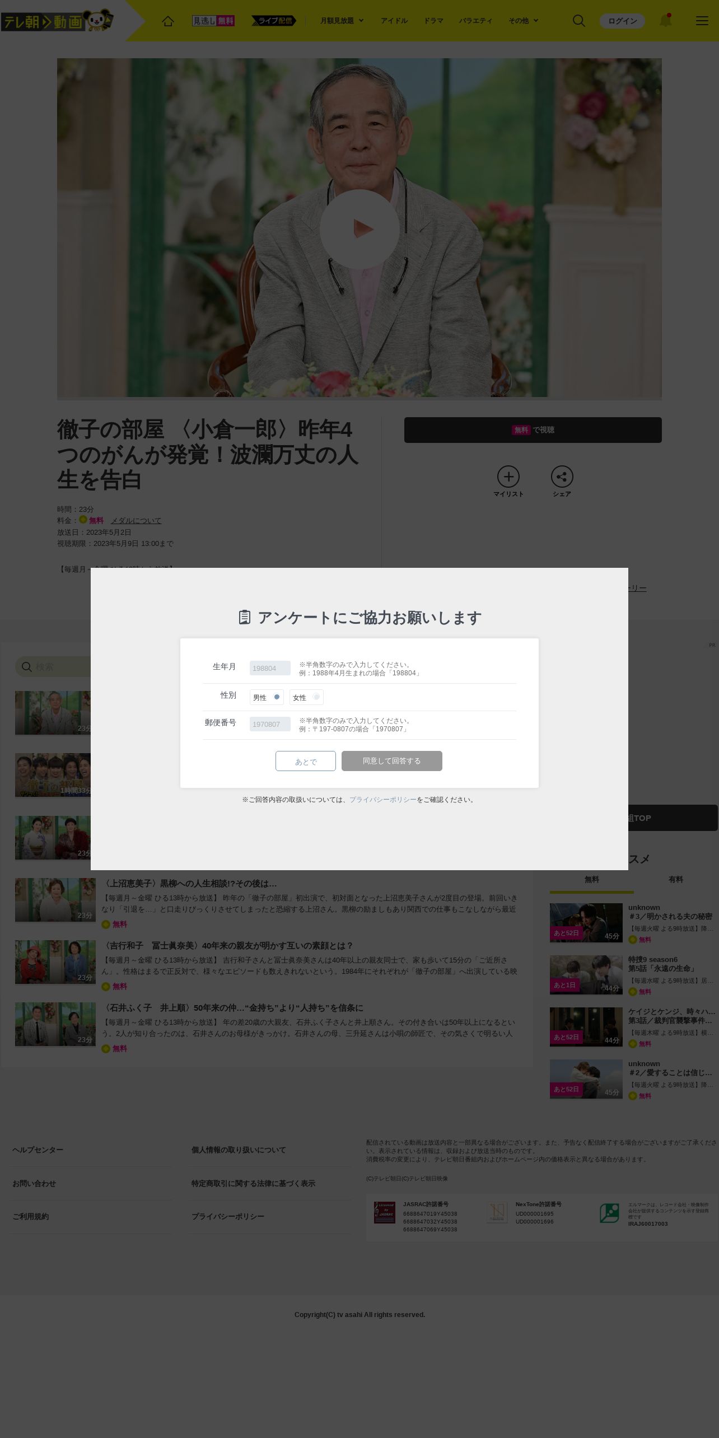Play the video with center play button
The height and width of the screenshot is (1438, 719).
[359, 229]
